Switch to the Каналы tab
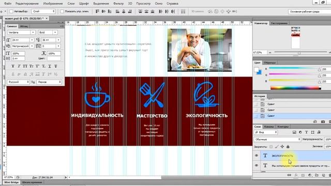331x186 pixels. point(269,127)
